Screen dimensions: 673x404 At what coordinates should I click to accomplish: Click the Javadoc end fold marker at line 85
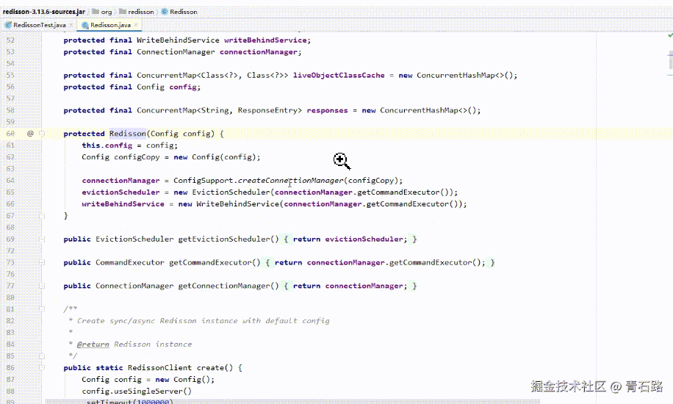42,356
